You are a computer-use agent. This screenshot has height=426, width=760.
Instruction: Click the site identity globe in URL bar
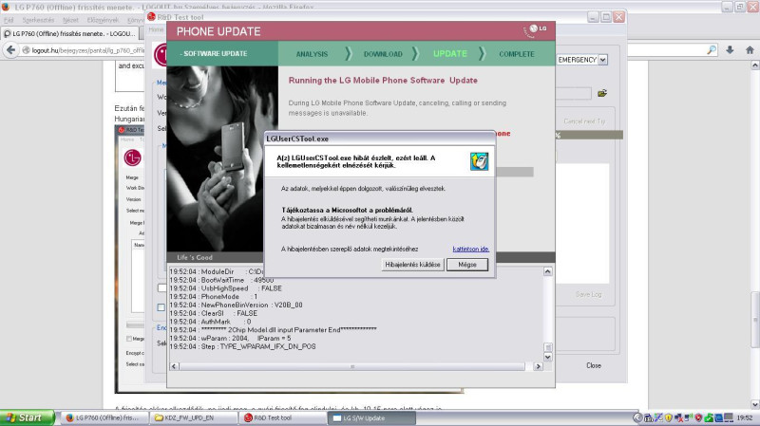coord(27,50)
